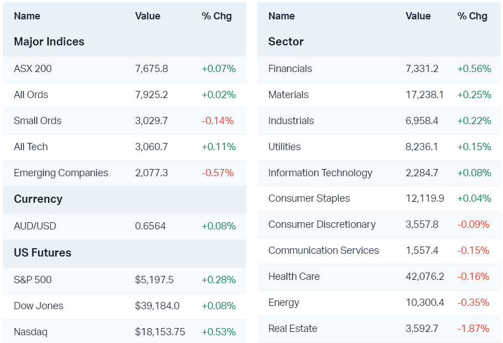Select the S&P 500 futures row
This screenshot has height=343, width=503.
(33, 280)
